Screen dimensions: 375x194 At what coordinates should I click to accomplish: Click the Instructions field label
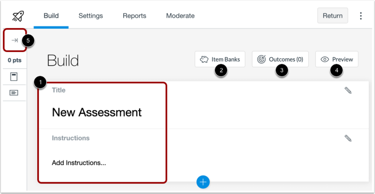71,138
